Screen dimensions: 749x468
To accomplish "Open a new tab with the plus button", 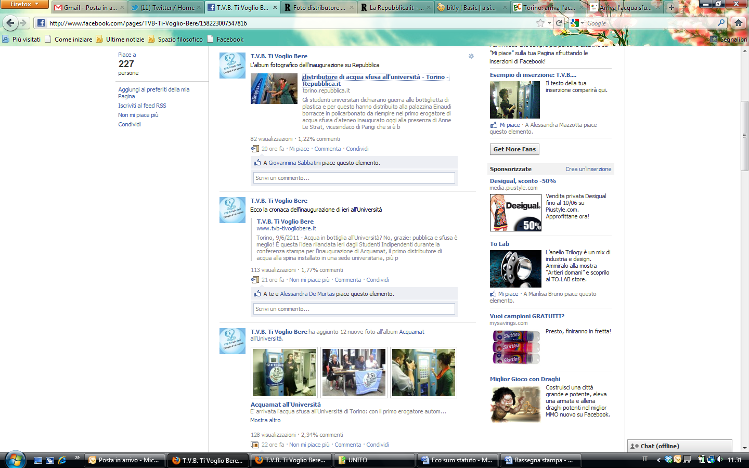I will [671, 7].
